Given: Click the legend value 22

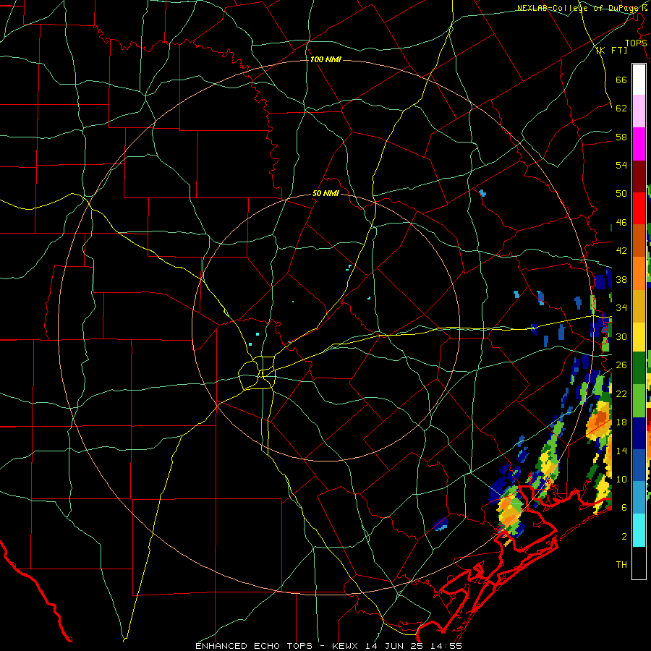Looking at the screenshot, I should tap(621, 393).
